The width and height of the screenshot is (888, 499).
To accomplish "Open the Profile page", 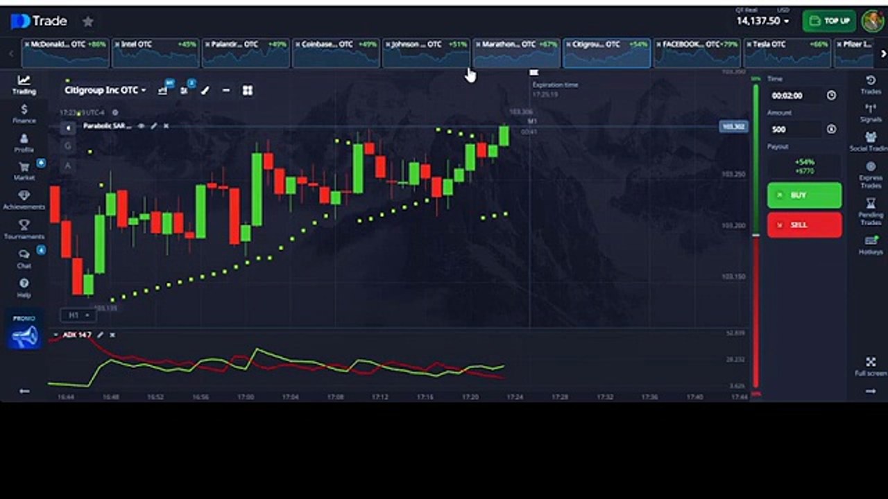I will coord(24,143).
